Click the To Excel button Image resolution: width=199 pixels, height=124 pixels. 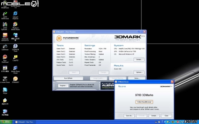pos(141,116)
